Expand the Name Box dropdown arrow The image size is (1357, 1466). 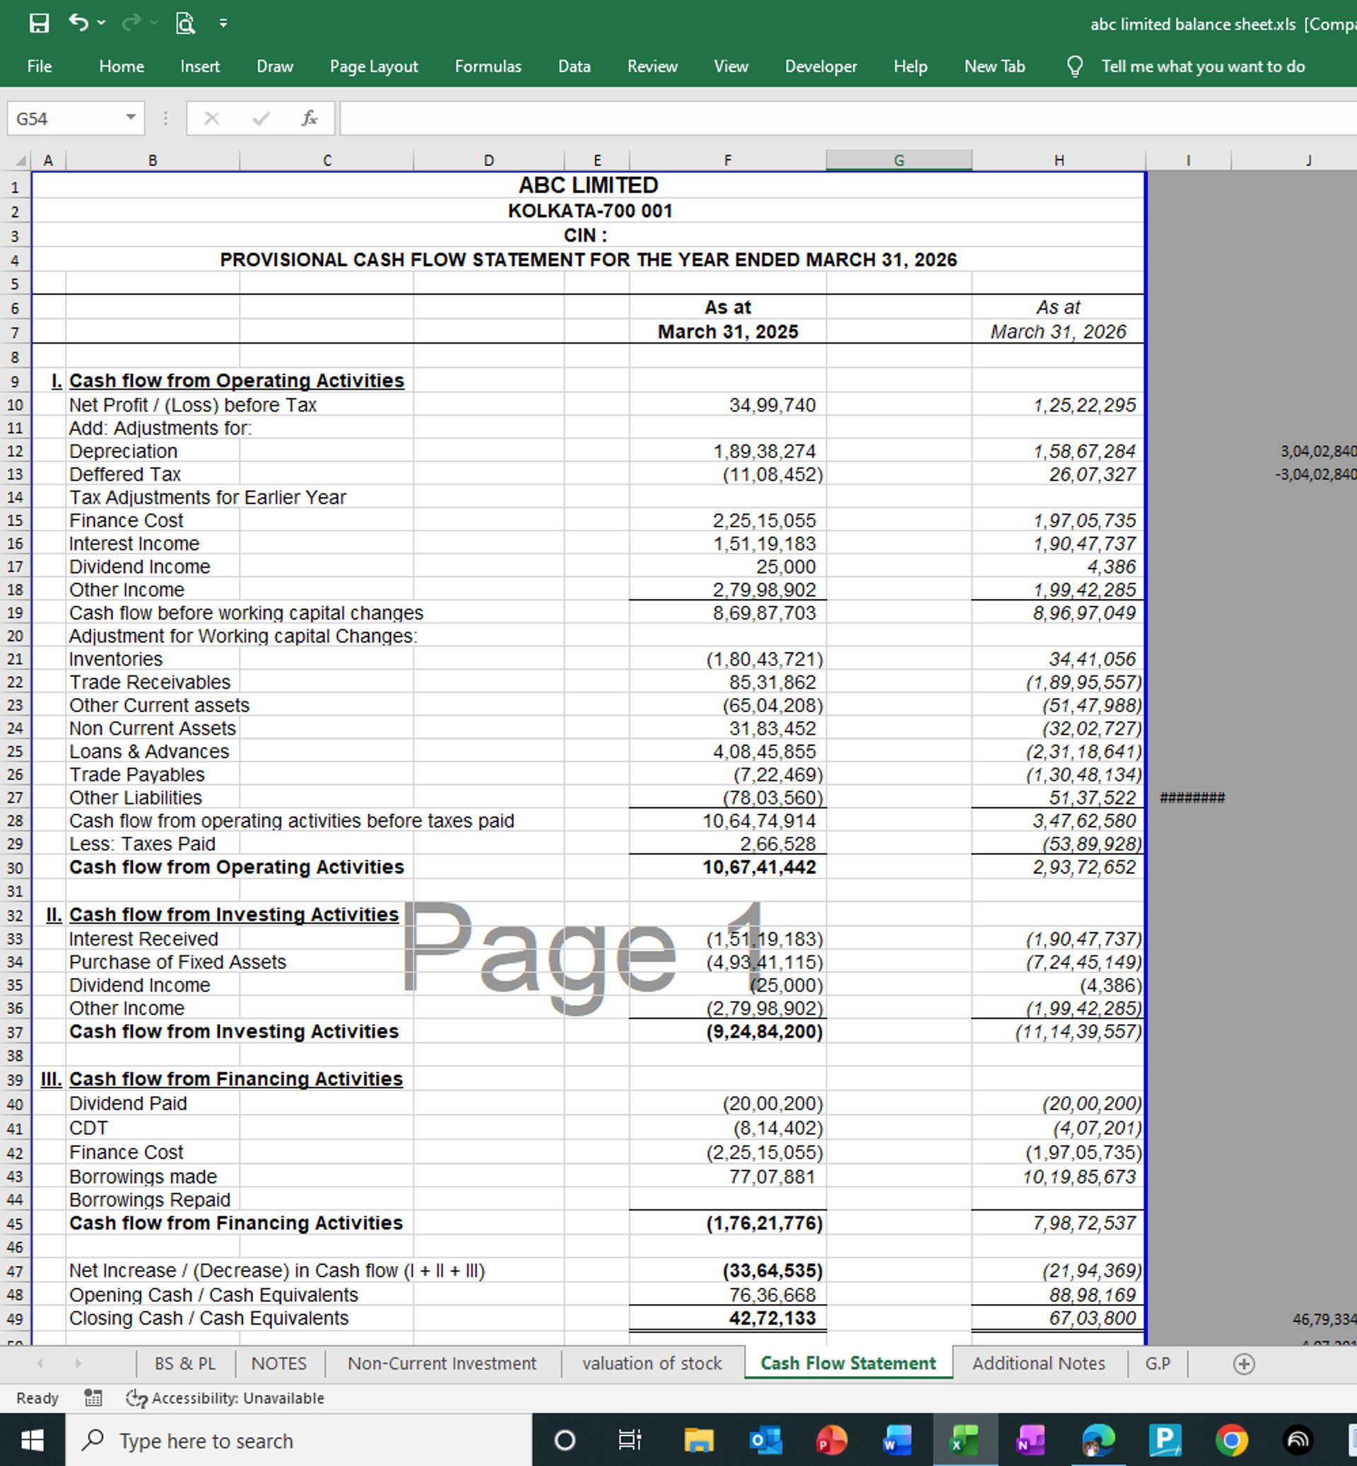[131, 117]
